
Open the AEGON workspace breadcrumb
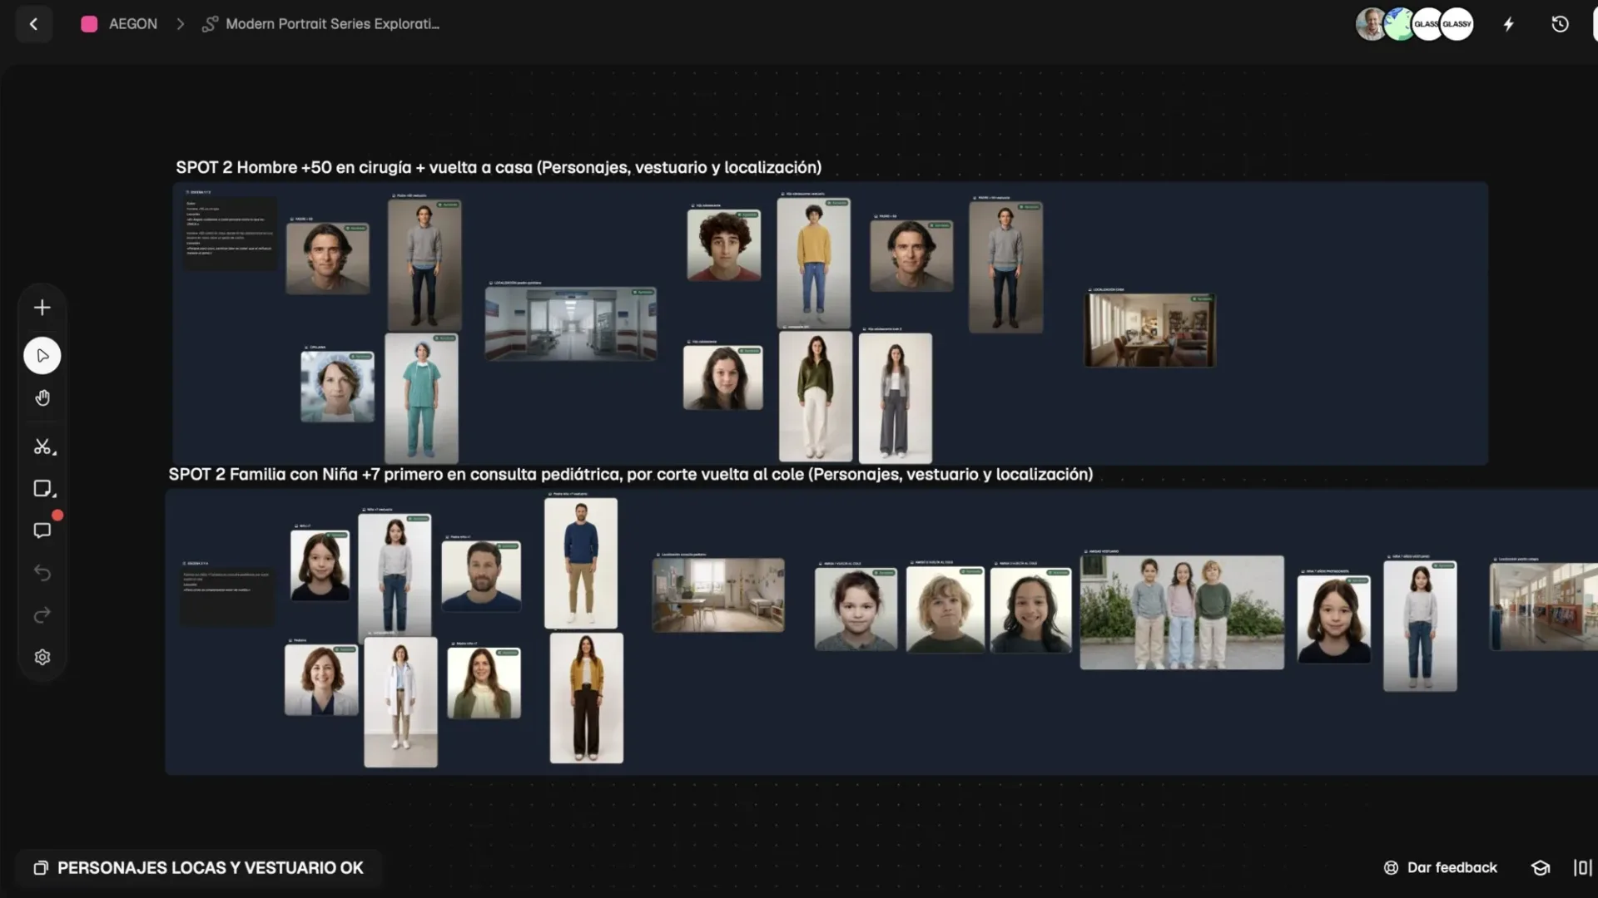[x=119, y=24]
